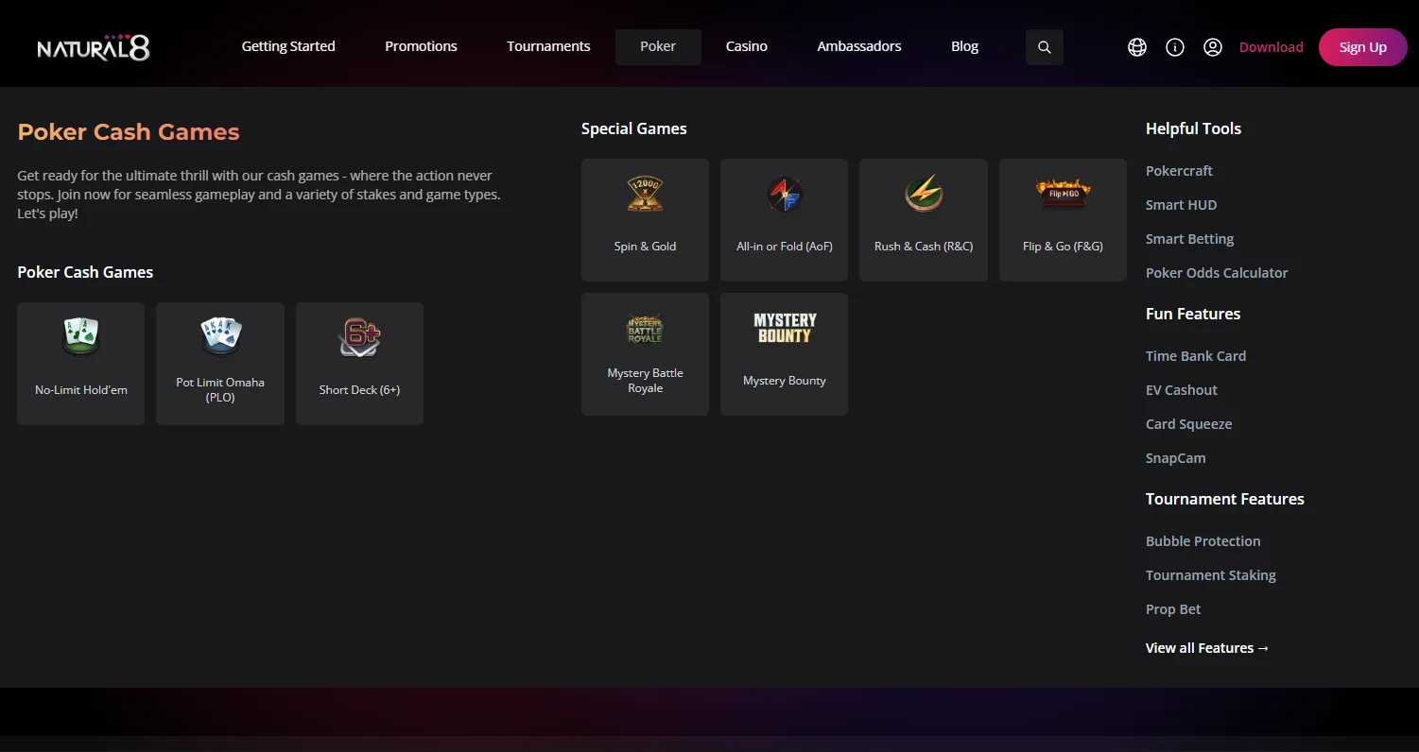The height and width of the screenshot is (752, 1419).
Task: Open the Prop Bet link
Action: click(1173, 609)
